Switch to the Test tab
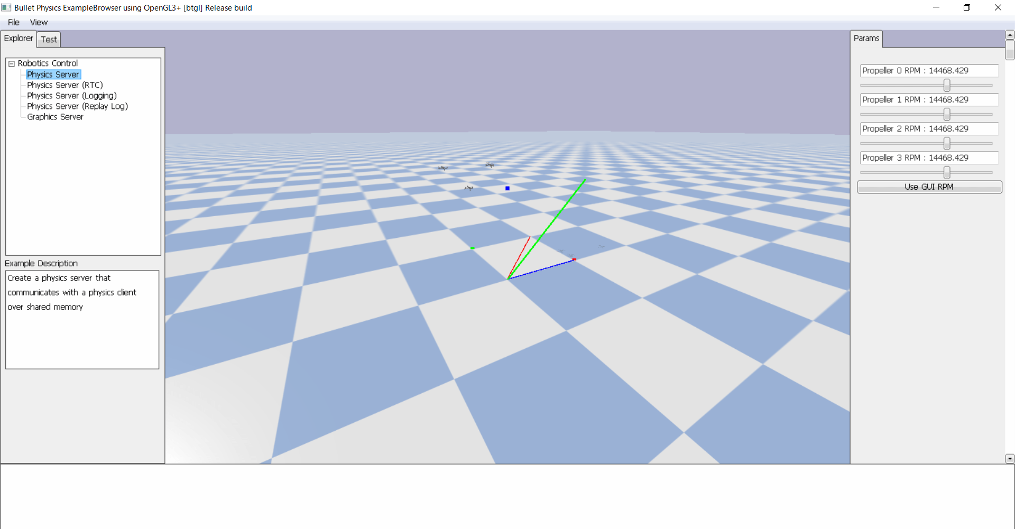 pyautogui.click(x=48, y=39)
